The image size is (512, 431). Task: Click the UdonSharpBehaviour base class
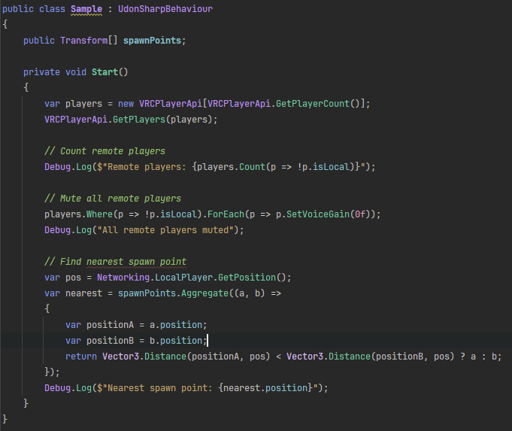[x=161, y=8]
